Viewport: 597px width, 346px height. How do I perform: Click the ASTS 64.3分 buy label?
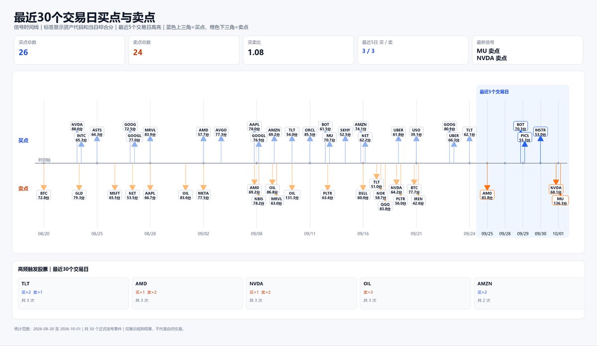pyautogui.click(x=97, y=132)
